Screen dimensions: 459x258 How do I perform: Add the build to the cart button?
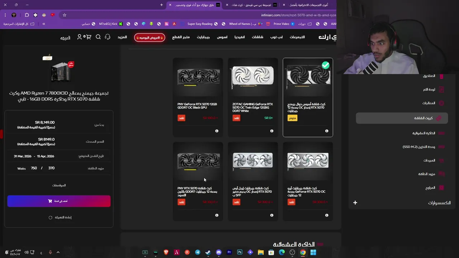(x=59, y=201)
